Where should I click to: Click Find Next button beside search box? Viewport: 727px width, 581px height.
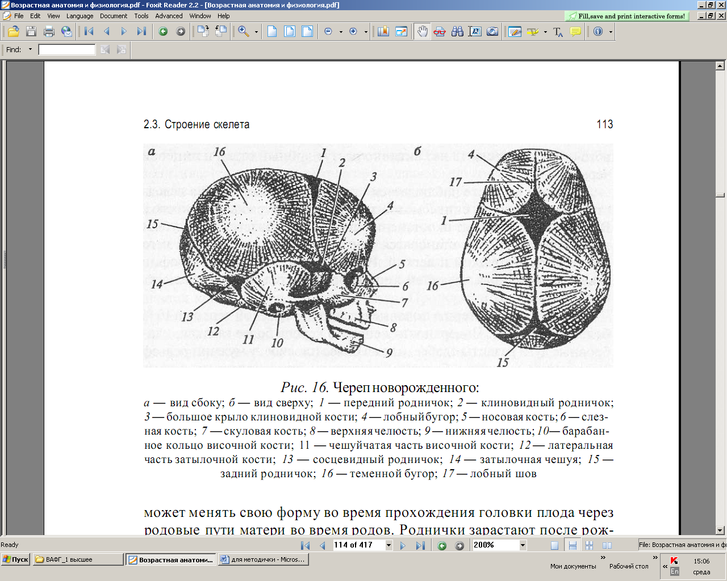[121, 50]
